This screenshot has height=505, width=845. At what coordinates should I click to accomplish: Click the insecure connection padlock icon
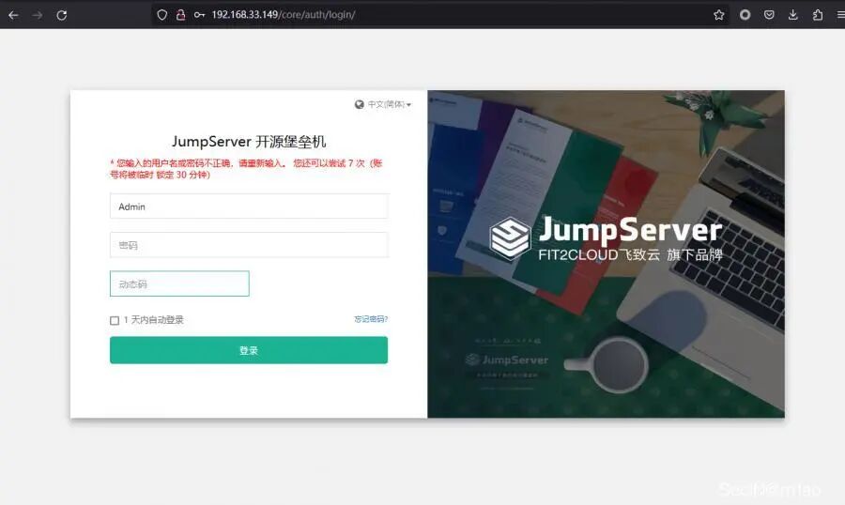tap(180, 15)
